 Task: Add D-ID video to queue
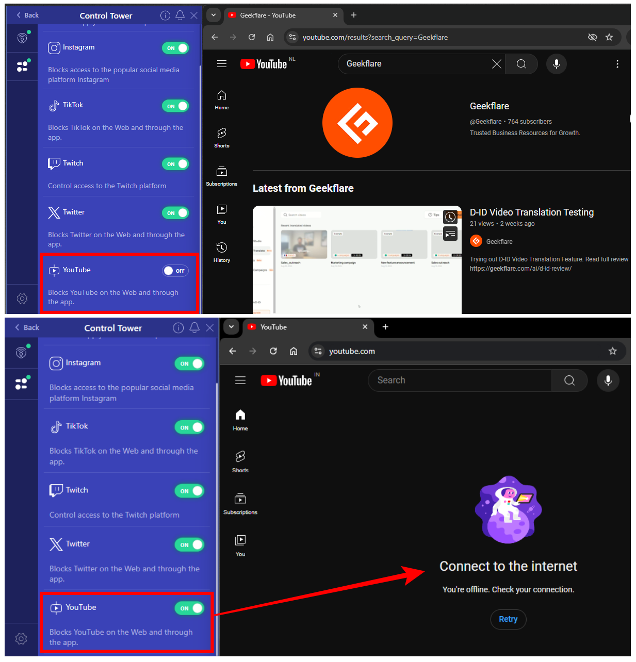450,234
